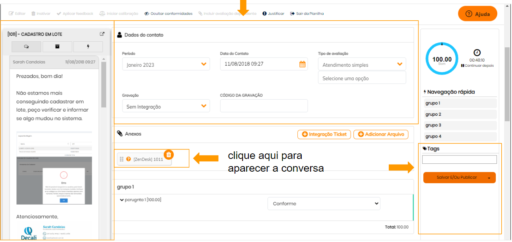The image size is (512, 242).
Task: Click Sair da Planilha
Action: point(307,14)
